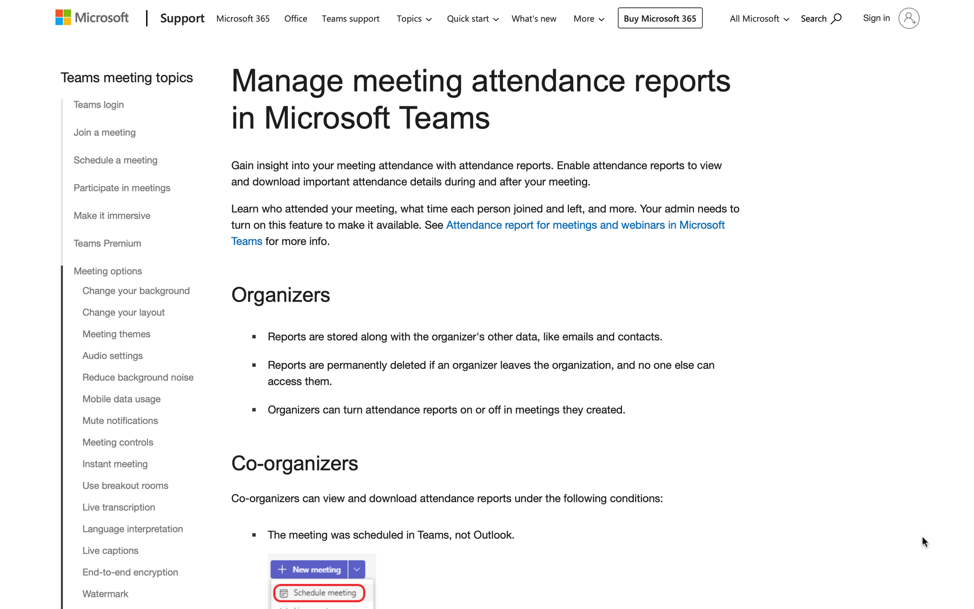Select Meeting options sidebar item

click(x=107, y=270)
